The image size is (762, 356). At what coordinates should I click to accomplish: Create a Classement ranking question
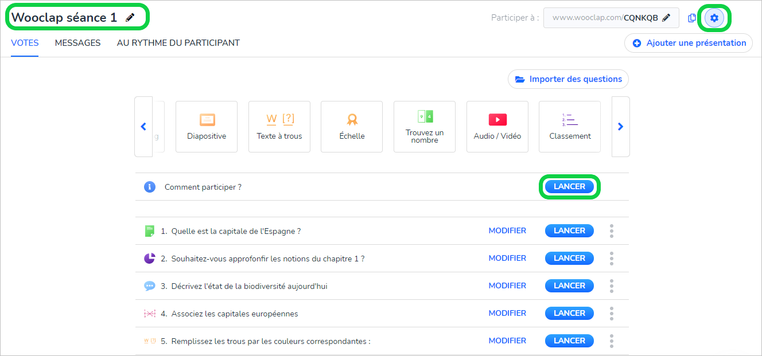tap(570, 127)
